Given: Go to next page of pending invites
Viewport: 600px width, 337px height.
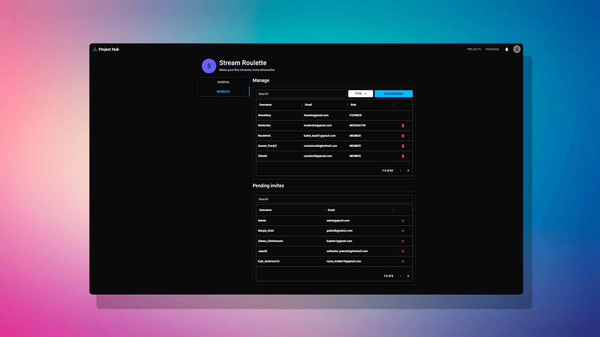Looking at the screenshot, I should [408, 276].
